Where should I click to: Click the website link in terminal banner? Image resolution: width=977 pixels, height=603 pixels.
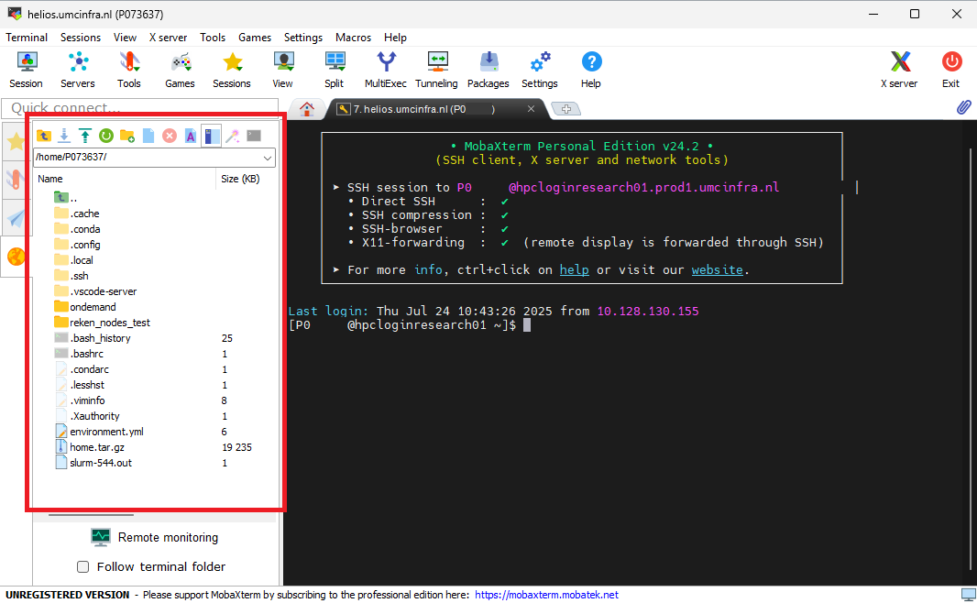(x=718, y=269)
